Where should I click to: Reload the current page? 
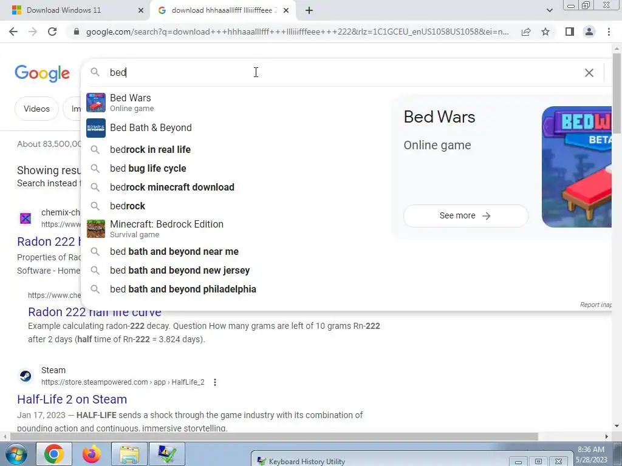(x=52, y=32)
